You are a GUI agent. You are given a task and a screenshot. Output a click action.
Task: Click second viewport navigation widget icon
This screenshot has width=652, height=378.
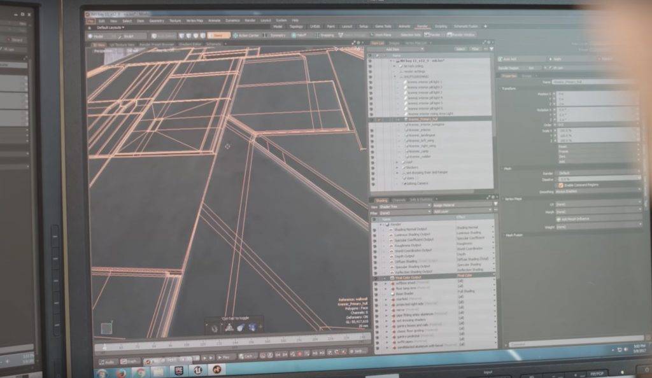229,328
